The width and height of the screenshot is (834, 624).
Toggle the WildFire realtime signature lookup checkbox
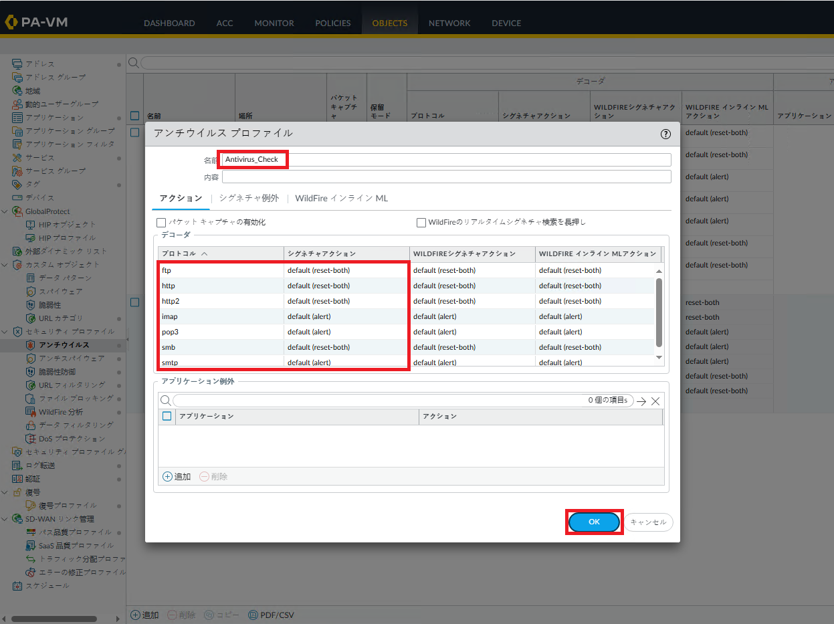421,222
